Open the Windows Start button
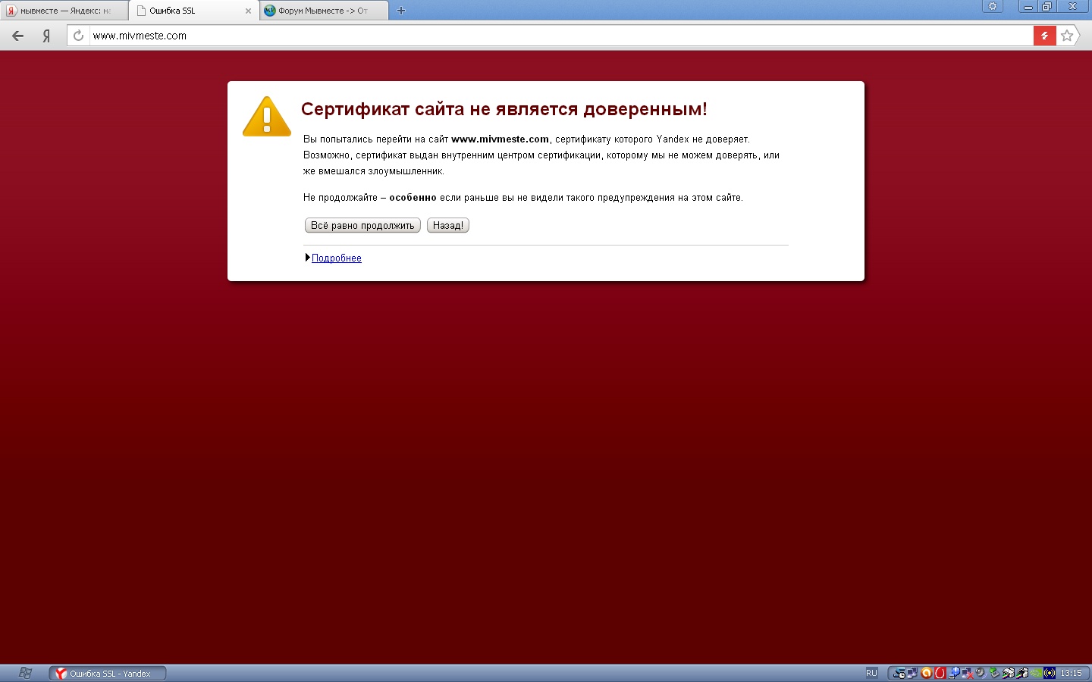The width and height of the screenshot is (1092, 682). pyautogui.click(x=25, y=673)
